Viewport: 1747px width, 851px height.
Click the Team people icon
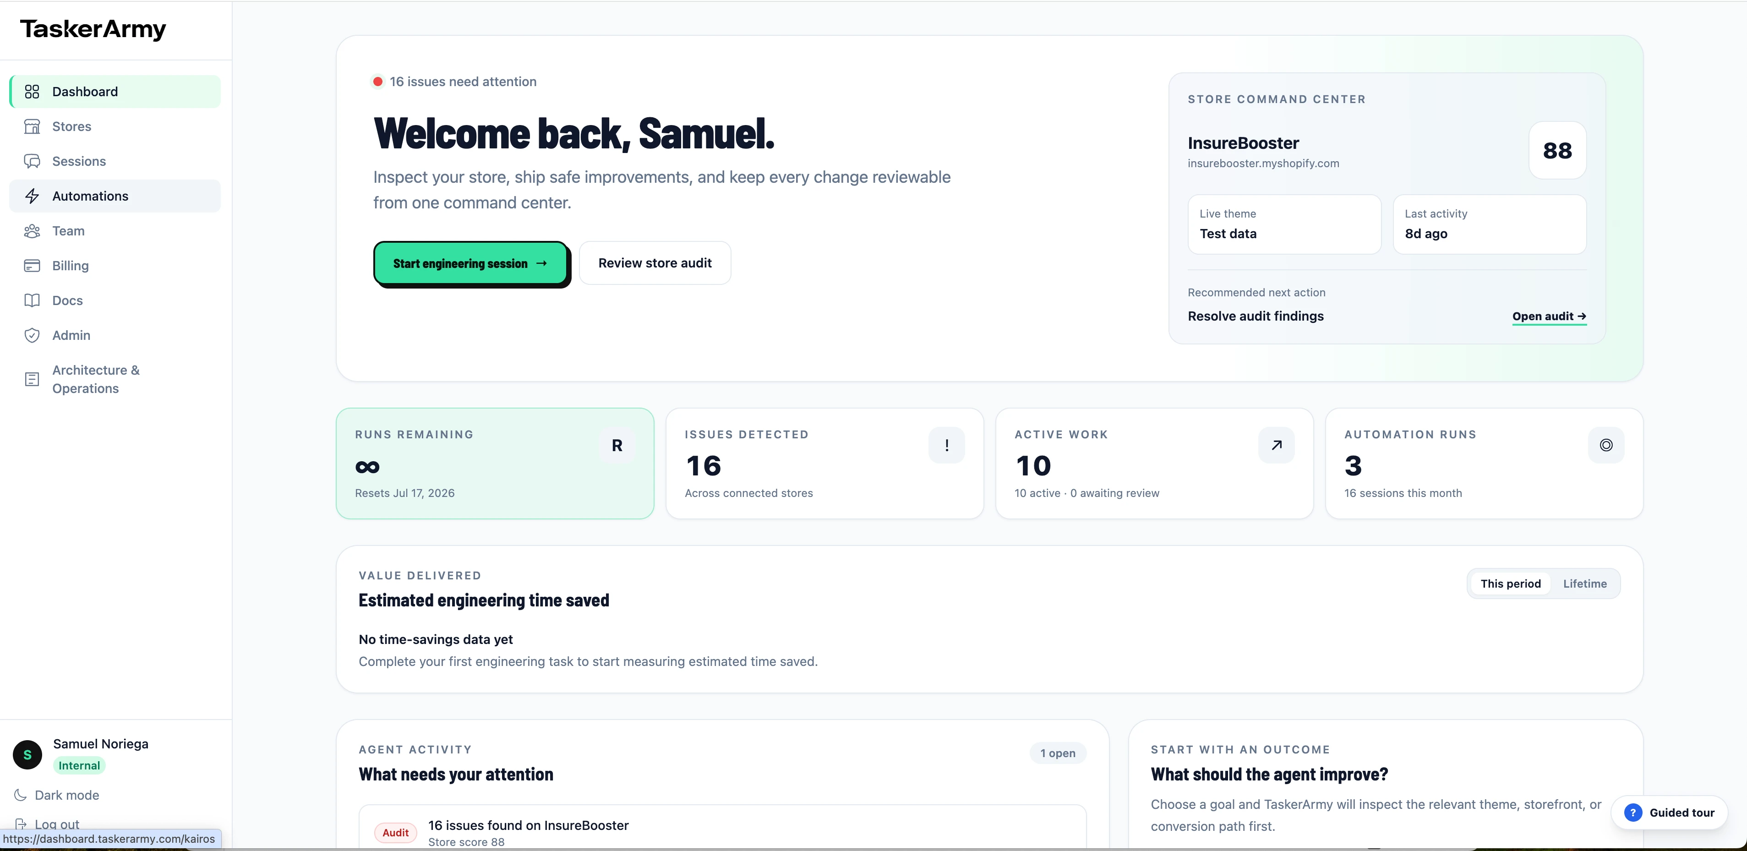32,230
